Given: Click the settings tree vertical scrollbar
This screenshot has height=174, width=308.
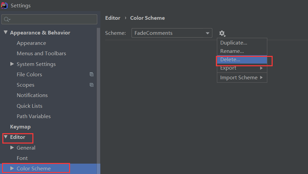Looking at the screenshot, I should (98, 100).
